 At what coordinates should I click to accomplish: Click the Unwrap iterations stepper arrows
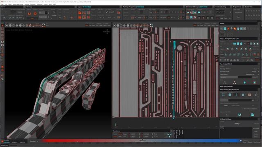(48, 13)
